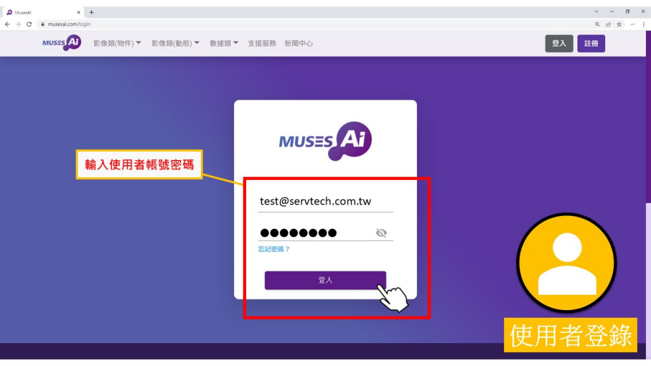Expand the 影像類(物件) dropdown menu
Viewport: 651px width, 366px height.
pos(117,43)
